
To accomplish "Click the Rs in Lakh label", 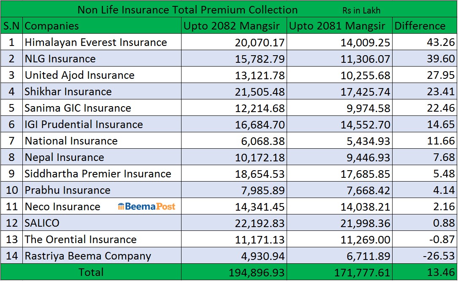I will 361,11.
